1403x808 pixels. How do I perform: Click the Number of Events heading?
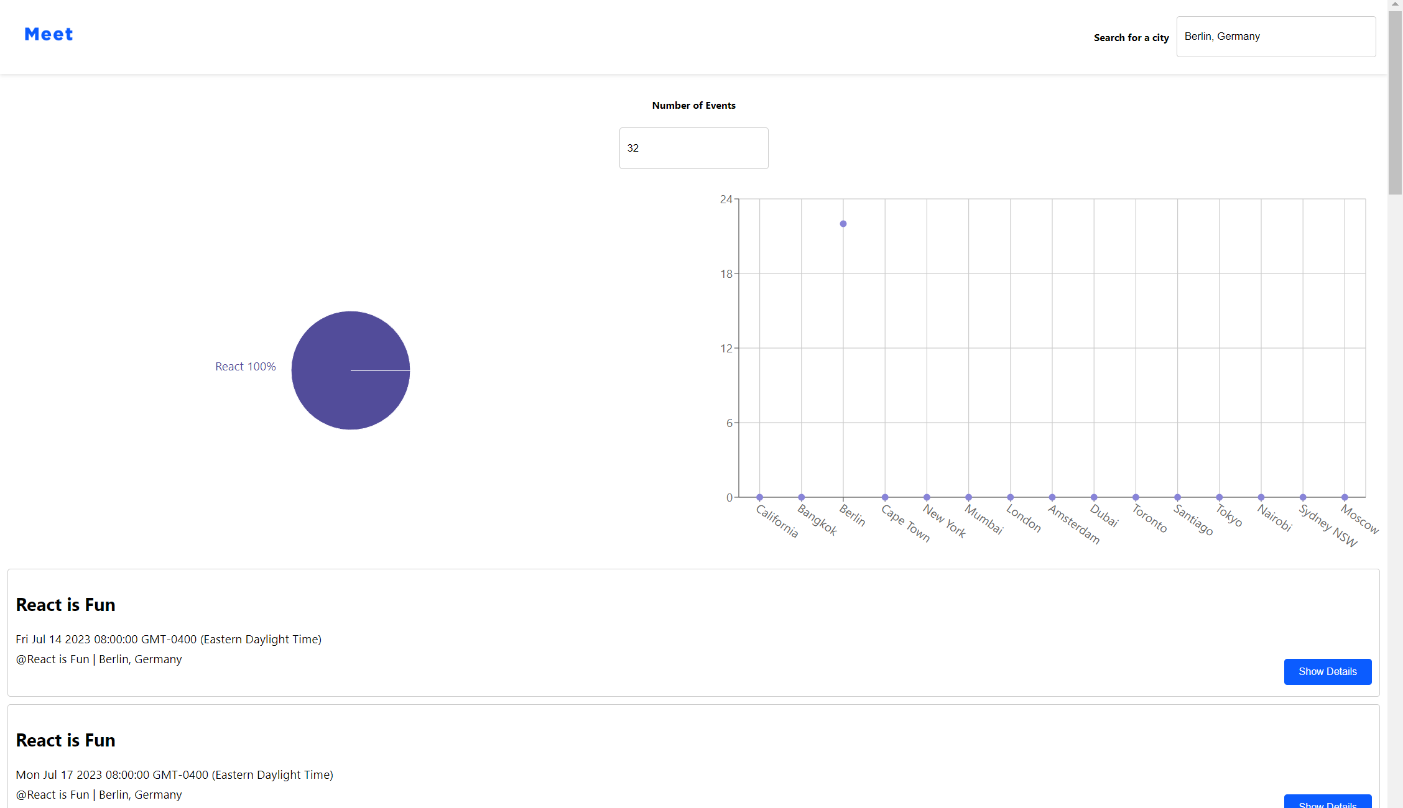693,105
